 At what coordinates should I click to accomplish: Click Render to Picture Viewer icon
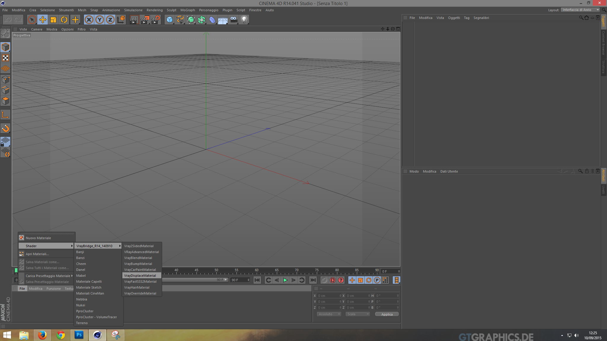coord(145,20)
